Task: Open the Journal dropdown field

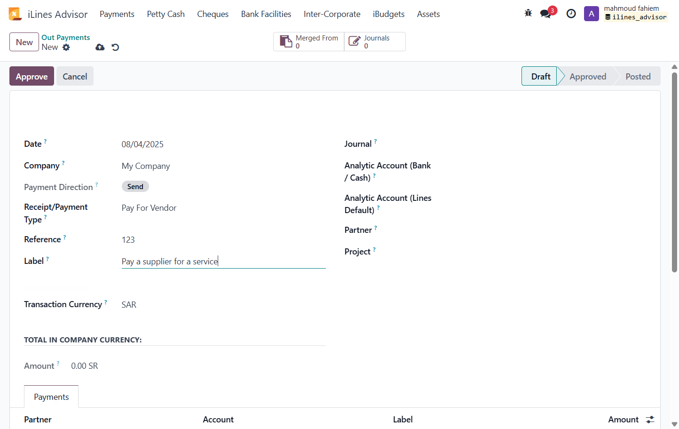Action: coord(544,144)
